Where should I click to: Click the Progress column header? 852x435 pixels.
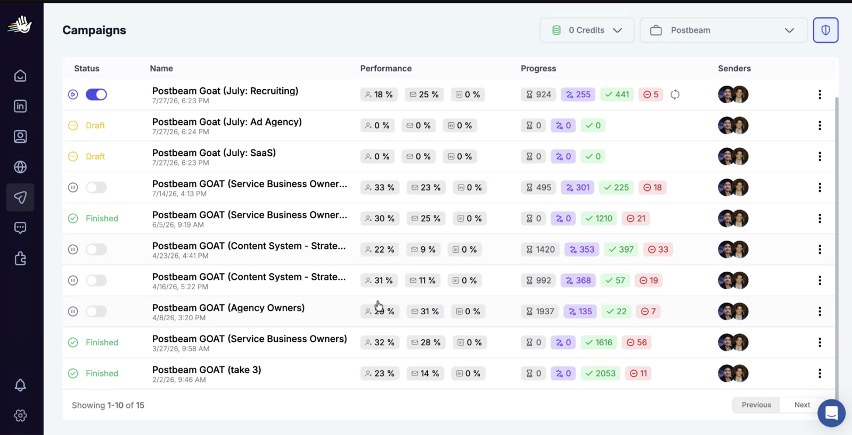pyautogui.click(x=538, y=69)
